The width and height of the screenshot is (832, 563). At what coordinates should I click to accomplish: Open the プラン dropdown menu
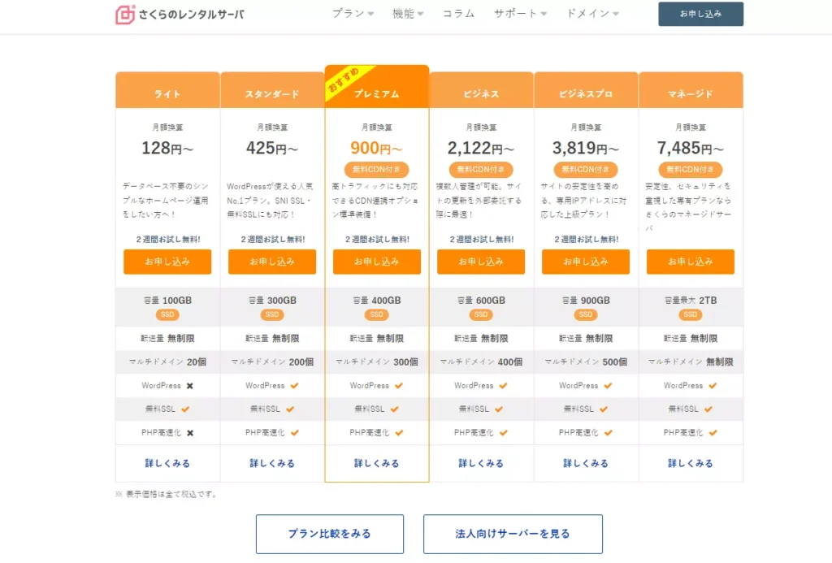tap(353, 14)
